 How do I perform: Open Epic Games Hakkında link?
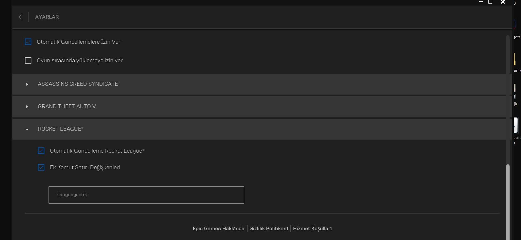point(218,229)
